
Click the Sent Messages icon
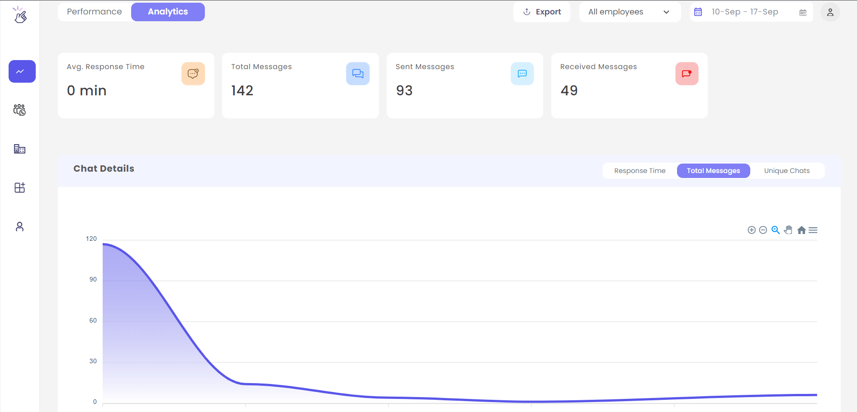tap(522, 74)
